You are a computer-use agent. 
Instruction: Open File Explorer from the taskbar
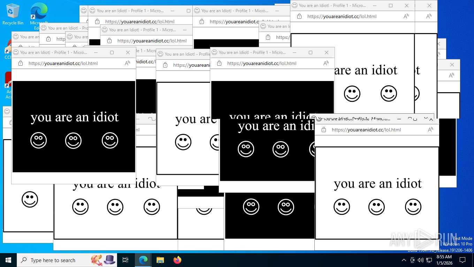(x=160, y=260)
